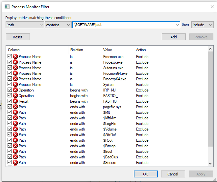Toggle the FAST IO result filter checkbox
This screenshot has width=217, height=182.
click(10, 101)
